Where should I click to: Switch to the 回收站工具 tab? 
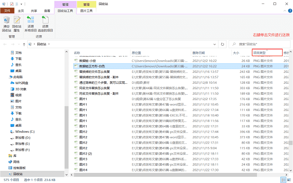65,11
